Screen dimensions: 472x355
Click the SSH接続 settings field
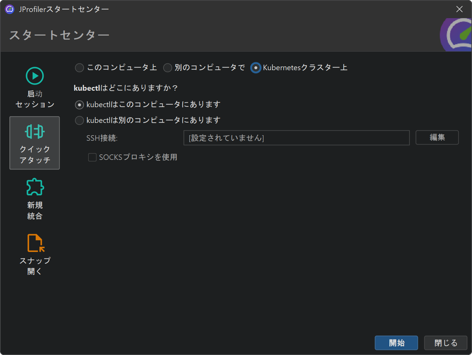click(296, 138)
